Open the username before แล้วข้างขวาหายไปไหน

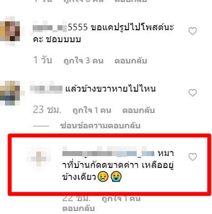46,88
